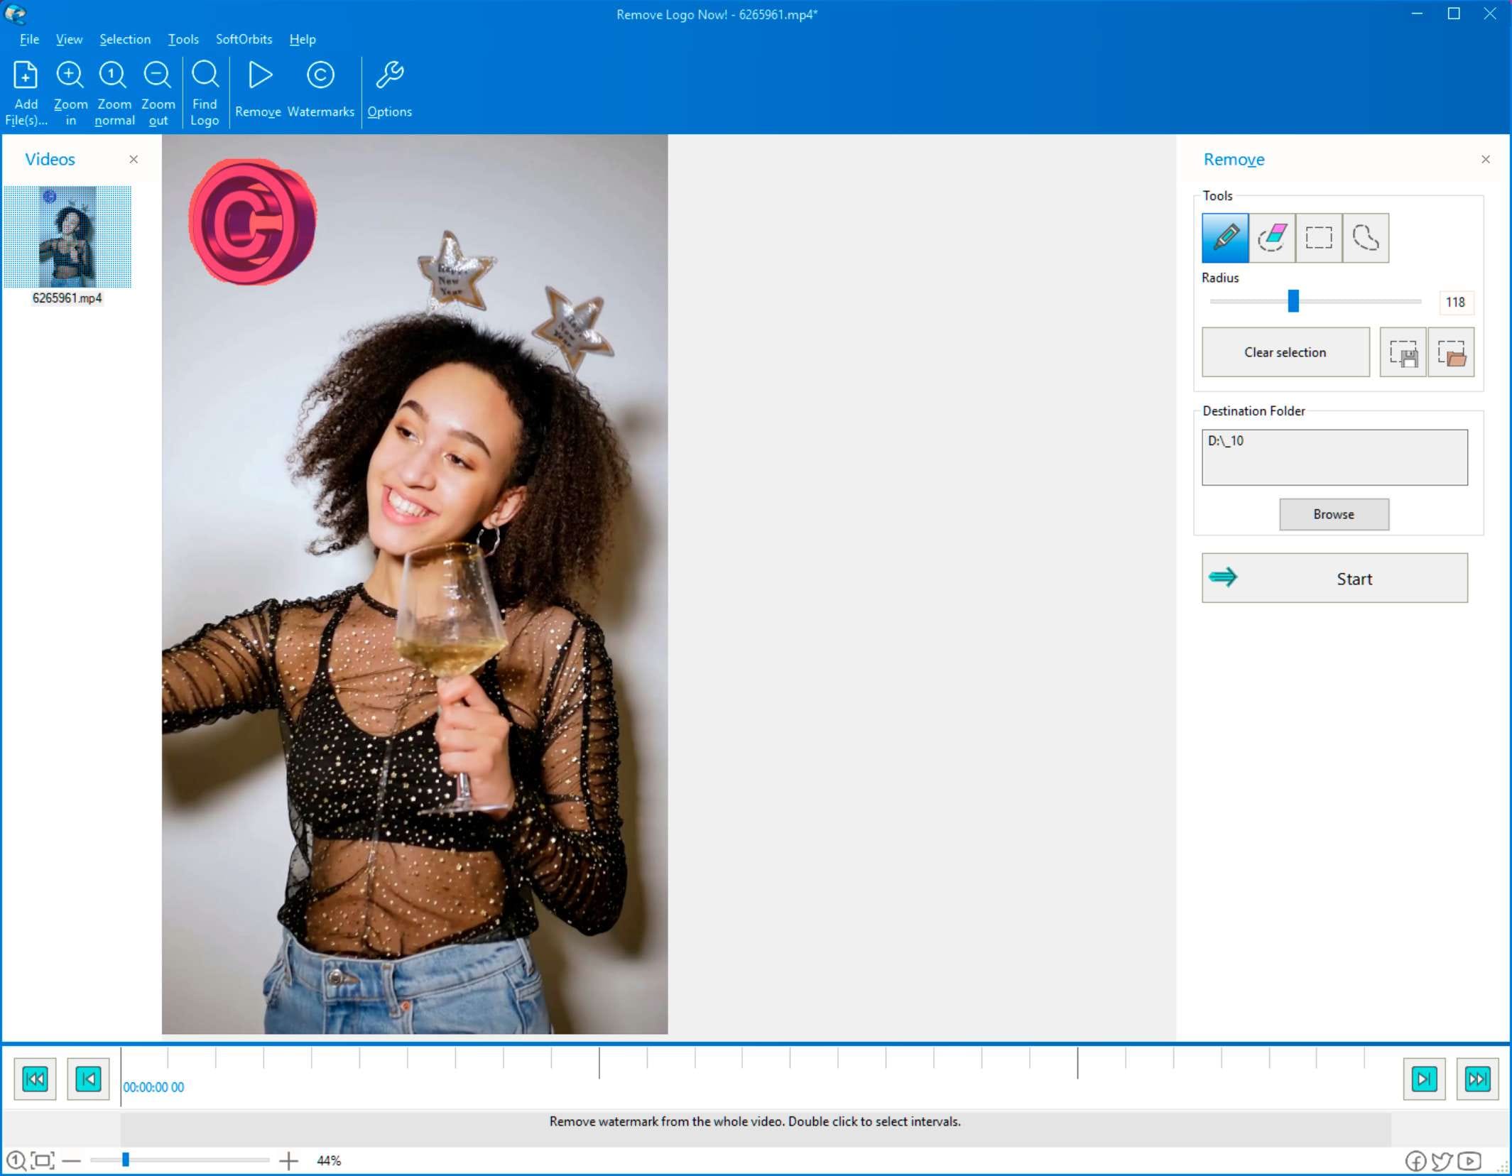Select the Brush/Marker tool in Remove panel
Image resolution: width=1512 pixels, height=1176 pixels.
[x=1226, y=236]
